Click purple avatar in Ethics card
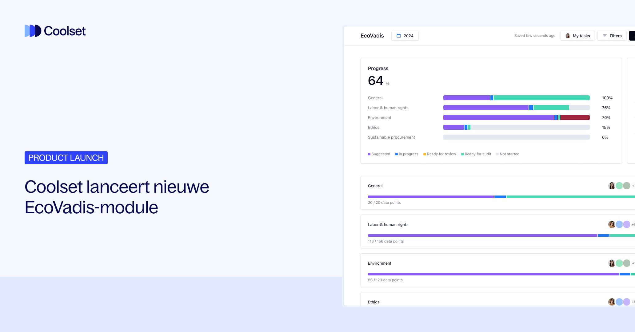635x332 pixels. pos(627,302)
